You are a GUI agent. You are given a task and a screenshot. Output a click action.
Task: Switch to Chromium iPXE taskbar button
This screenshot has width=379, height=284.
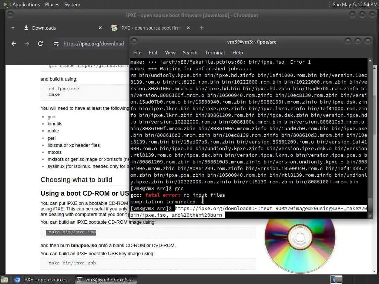point(43,280)
